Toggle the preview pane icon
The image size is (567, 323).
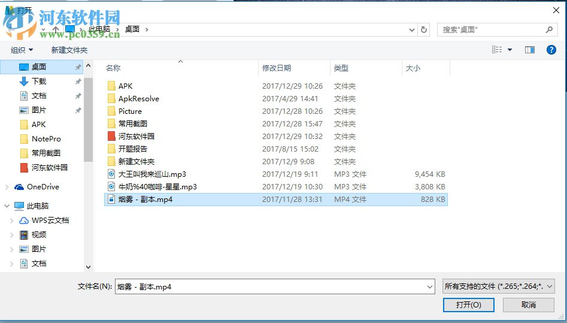coord(530,50)
